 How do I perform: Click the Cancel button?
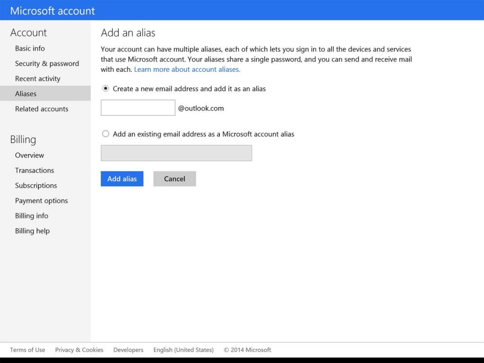pos(174,179)
